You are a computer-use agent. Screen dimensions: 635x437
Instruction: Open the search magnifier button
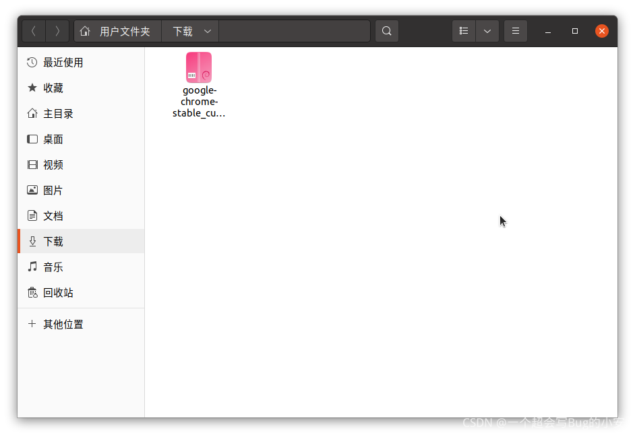387,31
